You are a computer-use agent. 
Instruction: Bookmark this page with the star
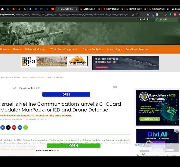(137, 15)
